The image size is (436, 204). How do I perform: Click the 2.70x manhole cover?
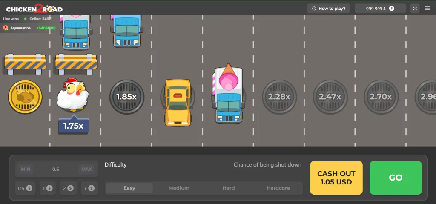381,97
